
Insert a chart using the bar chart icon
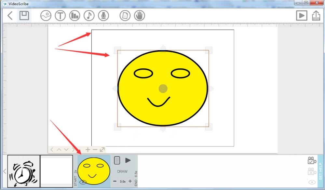click(x=74, y=16)
